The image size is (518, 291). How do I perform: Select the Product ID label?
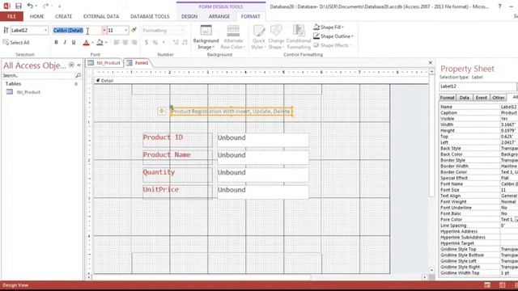coord(177,140)
